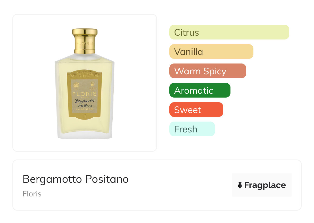Screen dimensions: 314x223
Task: Pick the green Aromatic accord bar
Action: coord(200,90)
